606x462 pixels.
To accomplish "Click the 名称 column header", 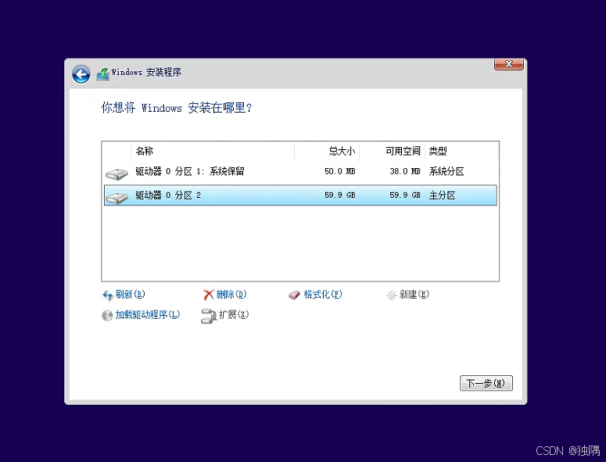I will point(213,151).
